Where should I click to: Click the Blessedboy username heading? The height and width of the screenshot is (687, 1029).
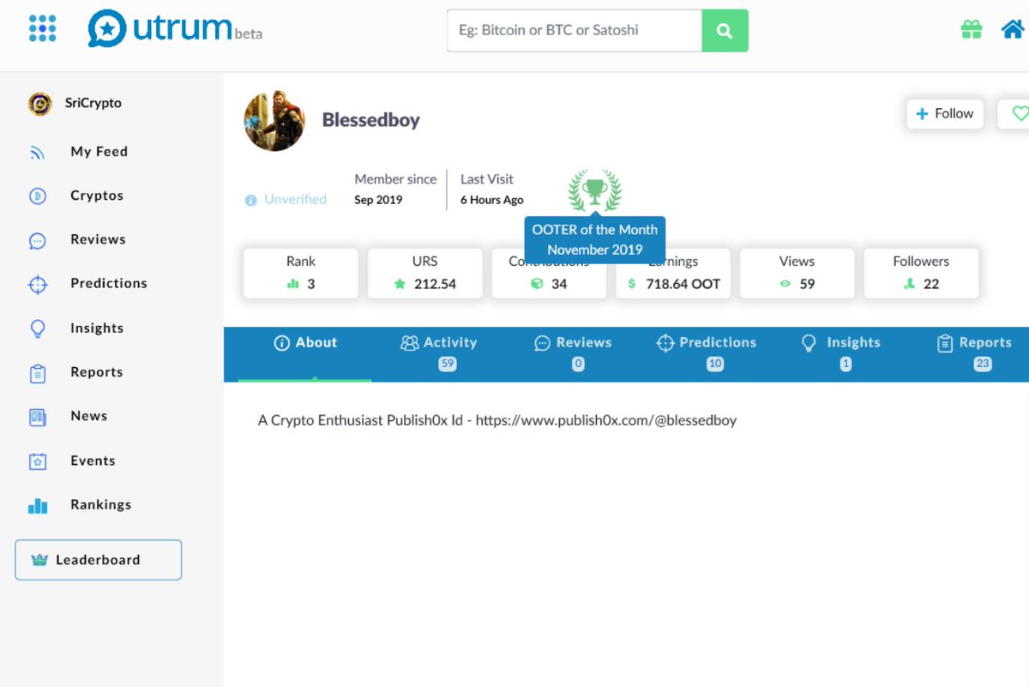point(371,120)
